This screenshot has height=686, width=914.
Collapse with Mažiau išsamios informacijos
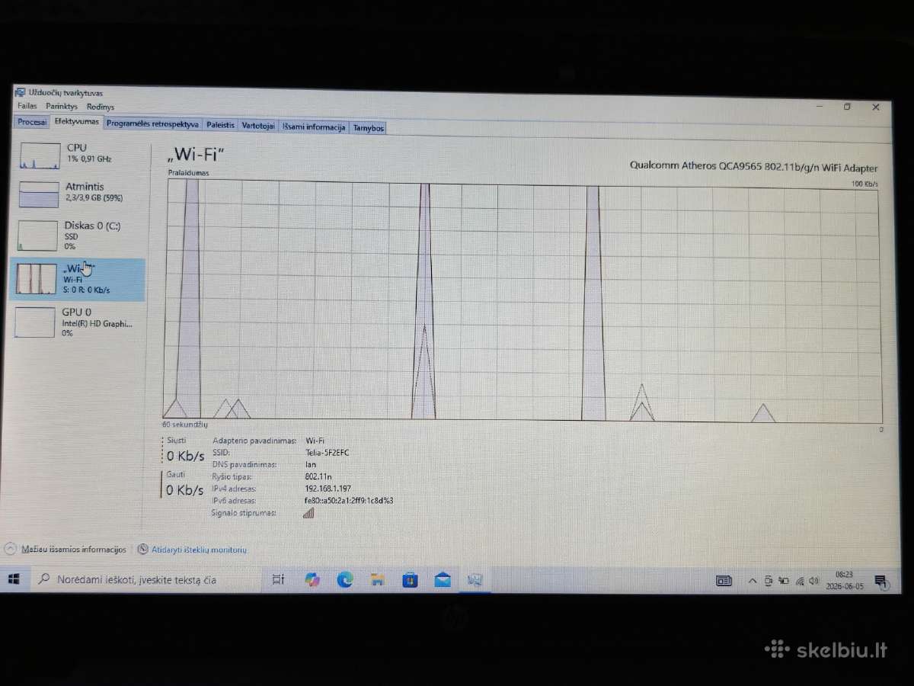tap(72, 549)
